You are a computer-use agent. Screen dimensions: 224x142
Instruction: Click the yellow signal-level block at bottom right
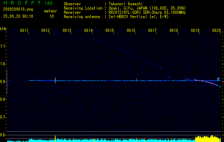[208, 138]
